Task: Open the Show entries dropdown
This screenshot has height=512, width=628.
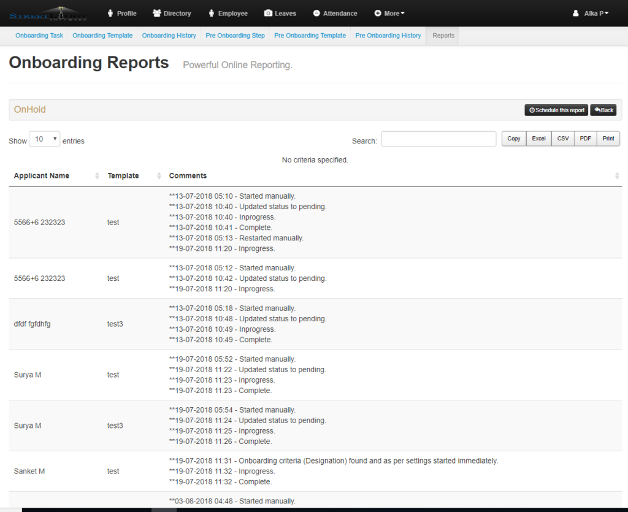Action: click(x=44, y=139)
